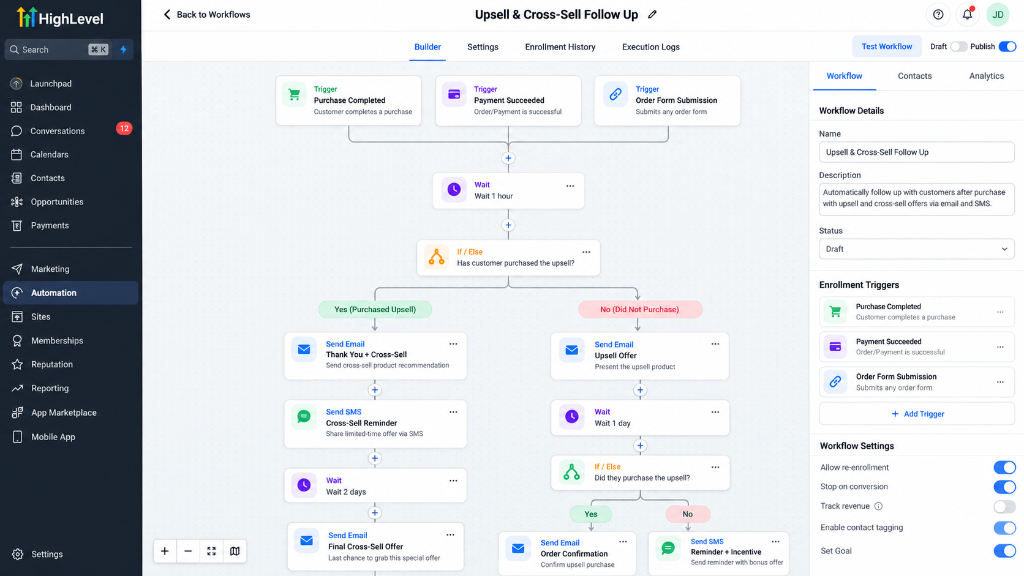The image size is (1024, 576).
Task: Zoom in with the plus canvas control
Action: click(x=165, y=552)
